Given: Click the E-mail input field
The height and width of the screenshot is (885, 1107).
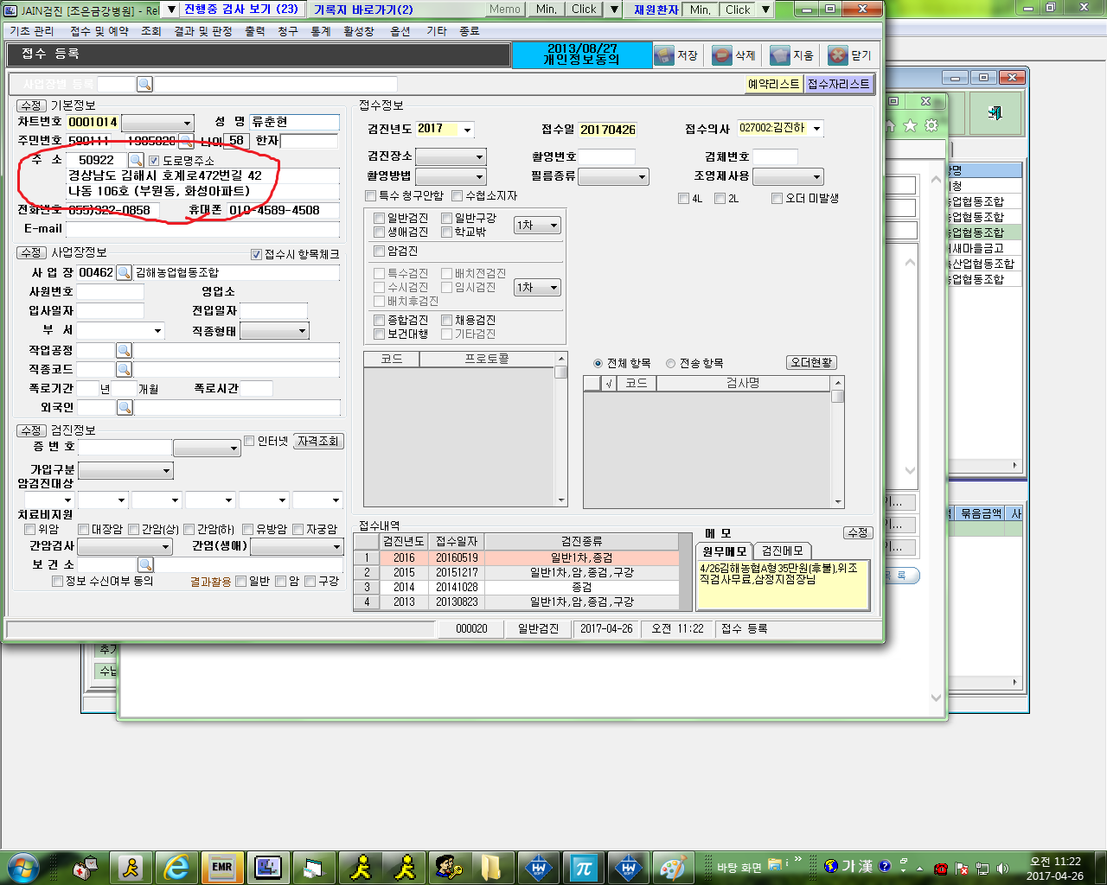Looking at the screenshot, I should [x=202, y=229].
